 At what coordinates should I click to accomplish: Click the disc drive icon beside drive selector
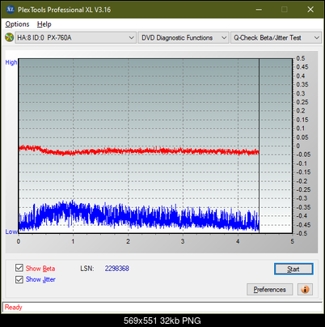point(9,37)
